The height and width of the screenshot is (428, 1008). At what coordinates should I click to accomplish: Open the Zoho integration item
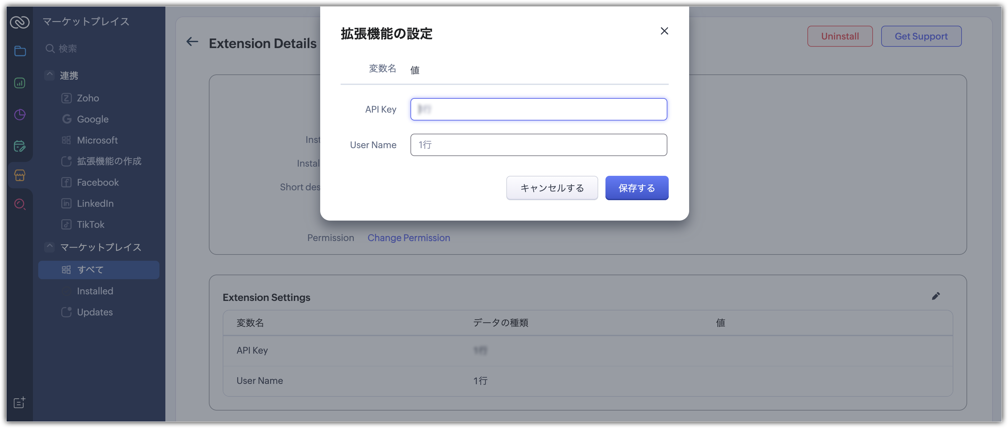88,98
